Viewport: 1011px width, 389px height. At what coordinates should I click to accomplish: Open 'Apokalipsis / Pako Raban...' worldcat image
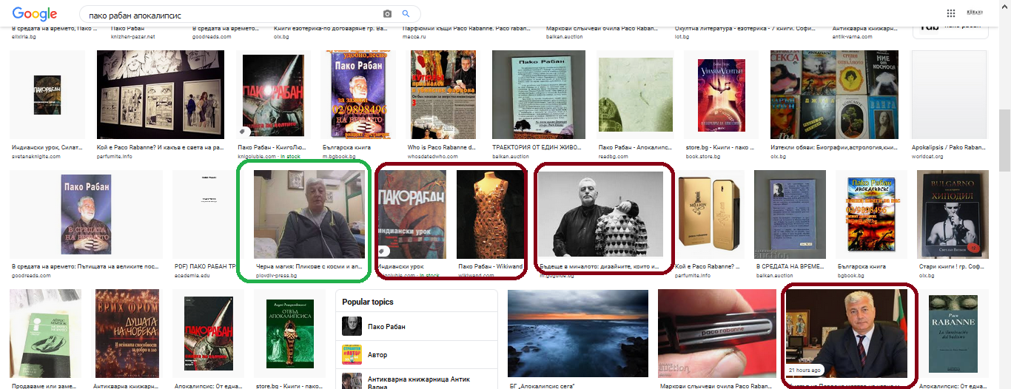click(949, 95)
